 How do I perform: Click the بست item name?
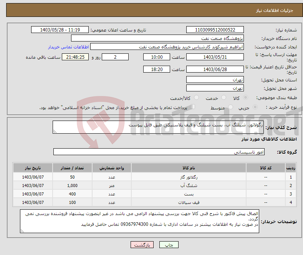click(x=189, y=194)
